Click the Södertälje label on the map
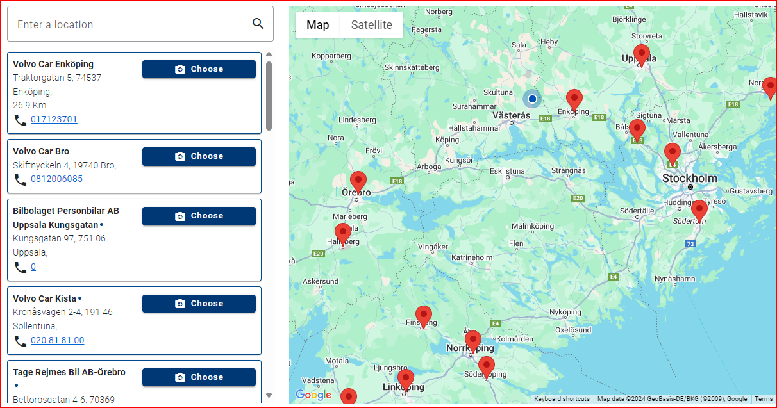The height and width of the screenshot is (408, 777). click(x=637, y=211)
